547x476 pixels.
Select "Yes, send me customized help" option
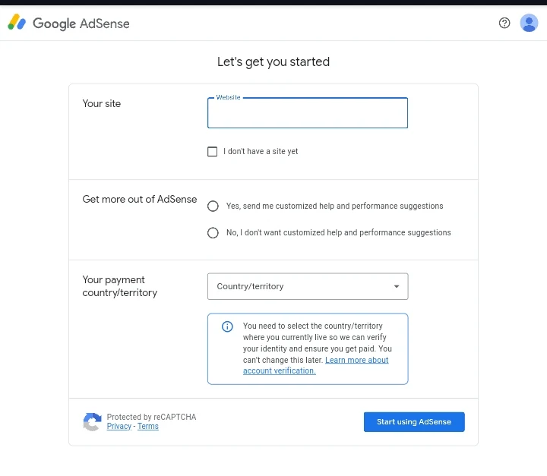213,206
